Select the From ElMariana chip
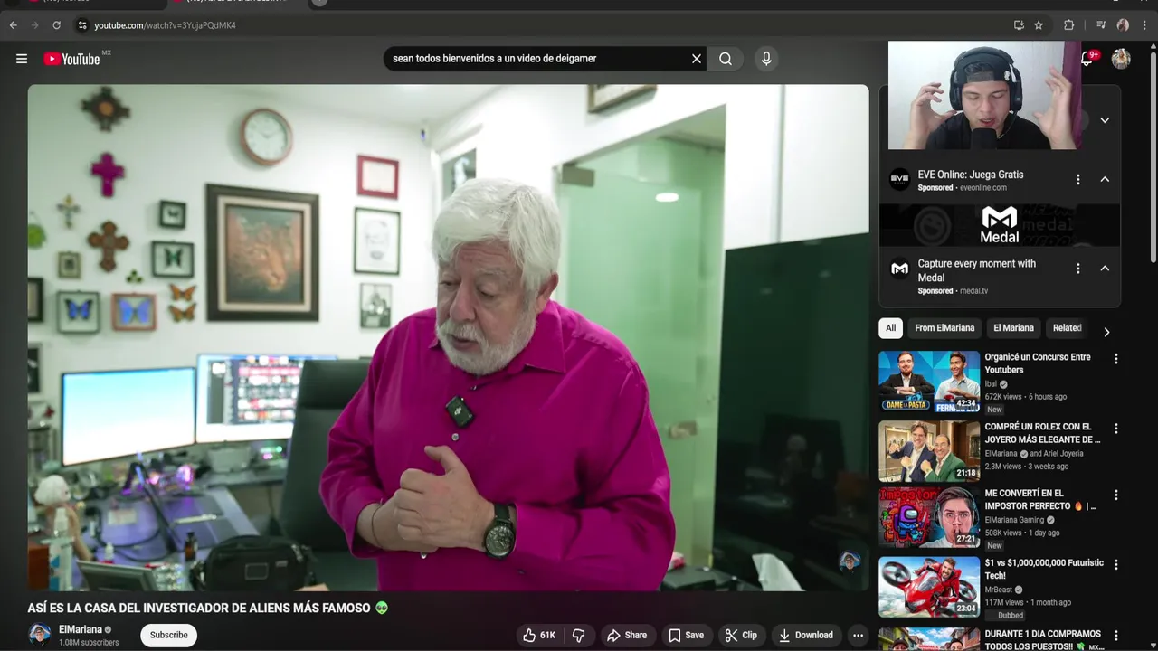Screen dimensions: 1158x651 pyautogui.click(x=944, y=328)
